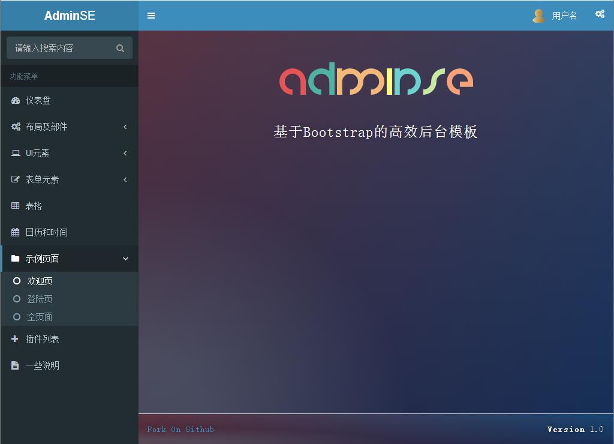Click the colorful adminse logo image
This screenshot has width=614, height=444.
tap(376, 79)
